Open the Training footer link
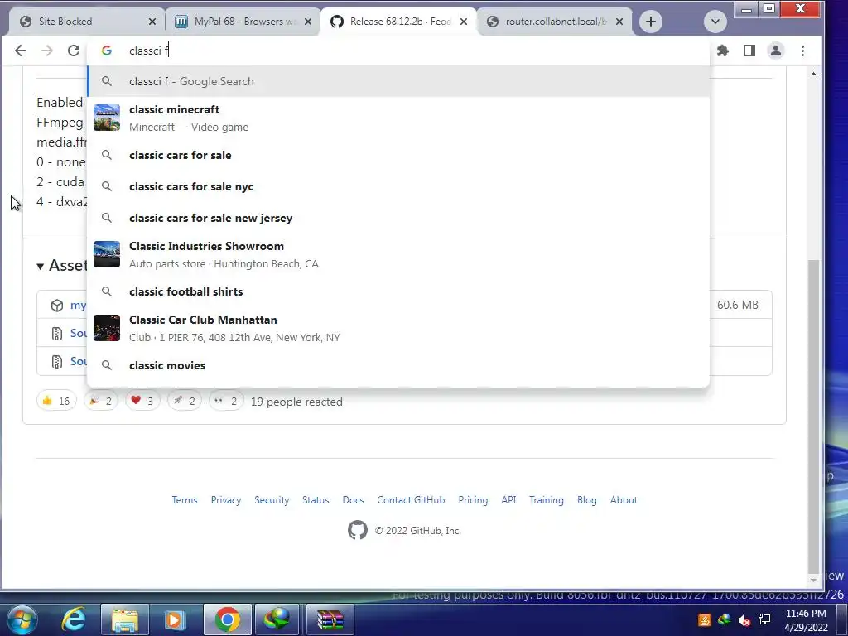The height and width of the screenshot is (636, 848). click(547, 500)
